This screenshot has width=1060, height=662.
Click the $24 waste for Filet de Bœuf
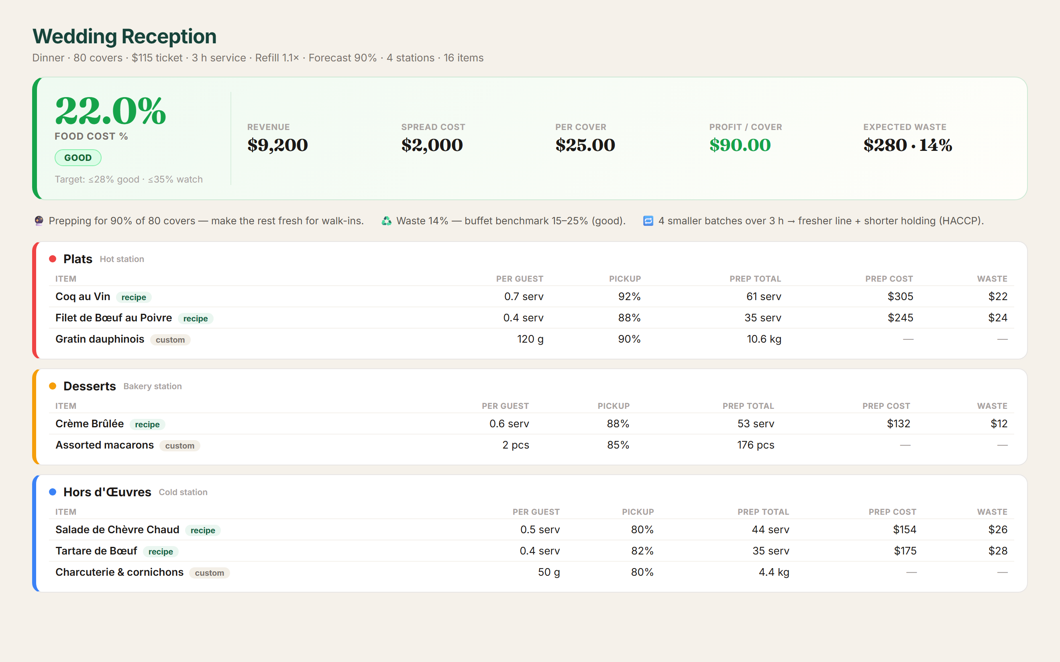(998, 317)
